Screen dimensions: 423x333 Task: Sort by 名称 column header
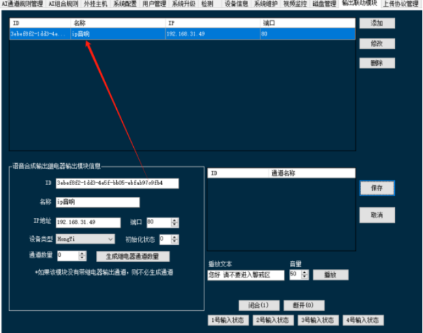[118, 23]
